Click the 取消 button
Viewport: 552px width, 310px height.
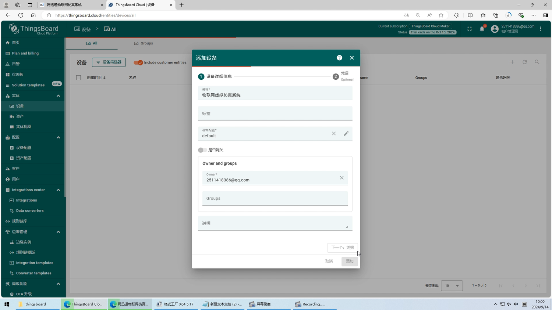point(329,262)
